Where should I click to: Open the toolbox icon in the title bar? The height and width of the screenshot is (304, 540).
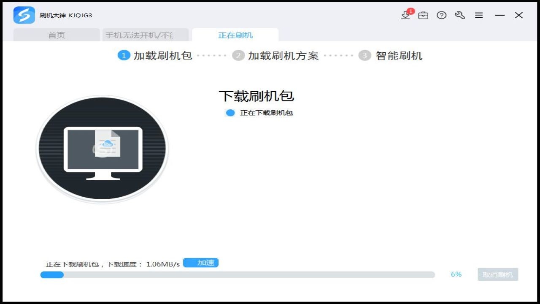point(423,15)
